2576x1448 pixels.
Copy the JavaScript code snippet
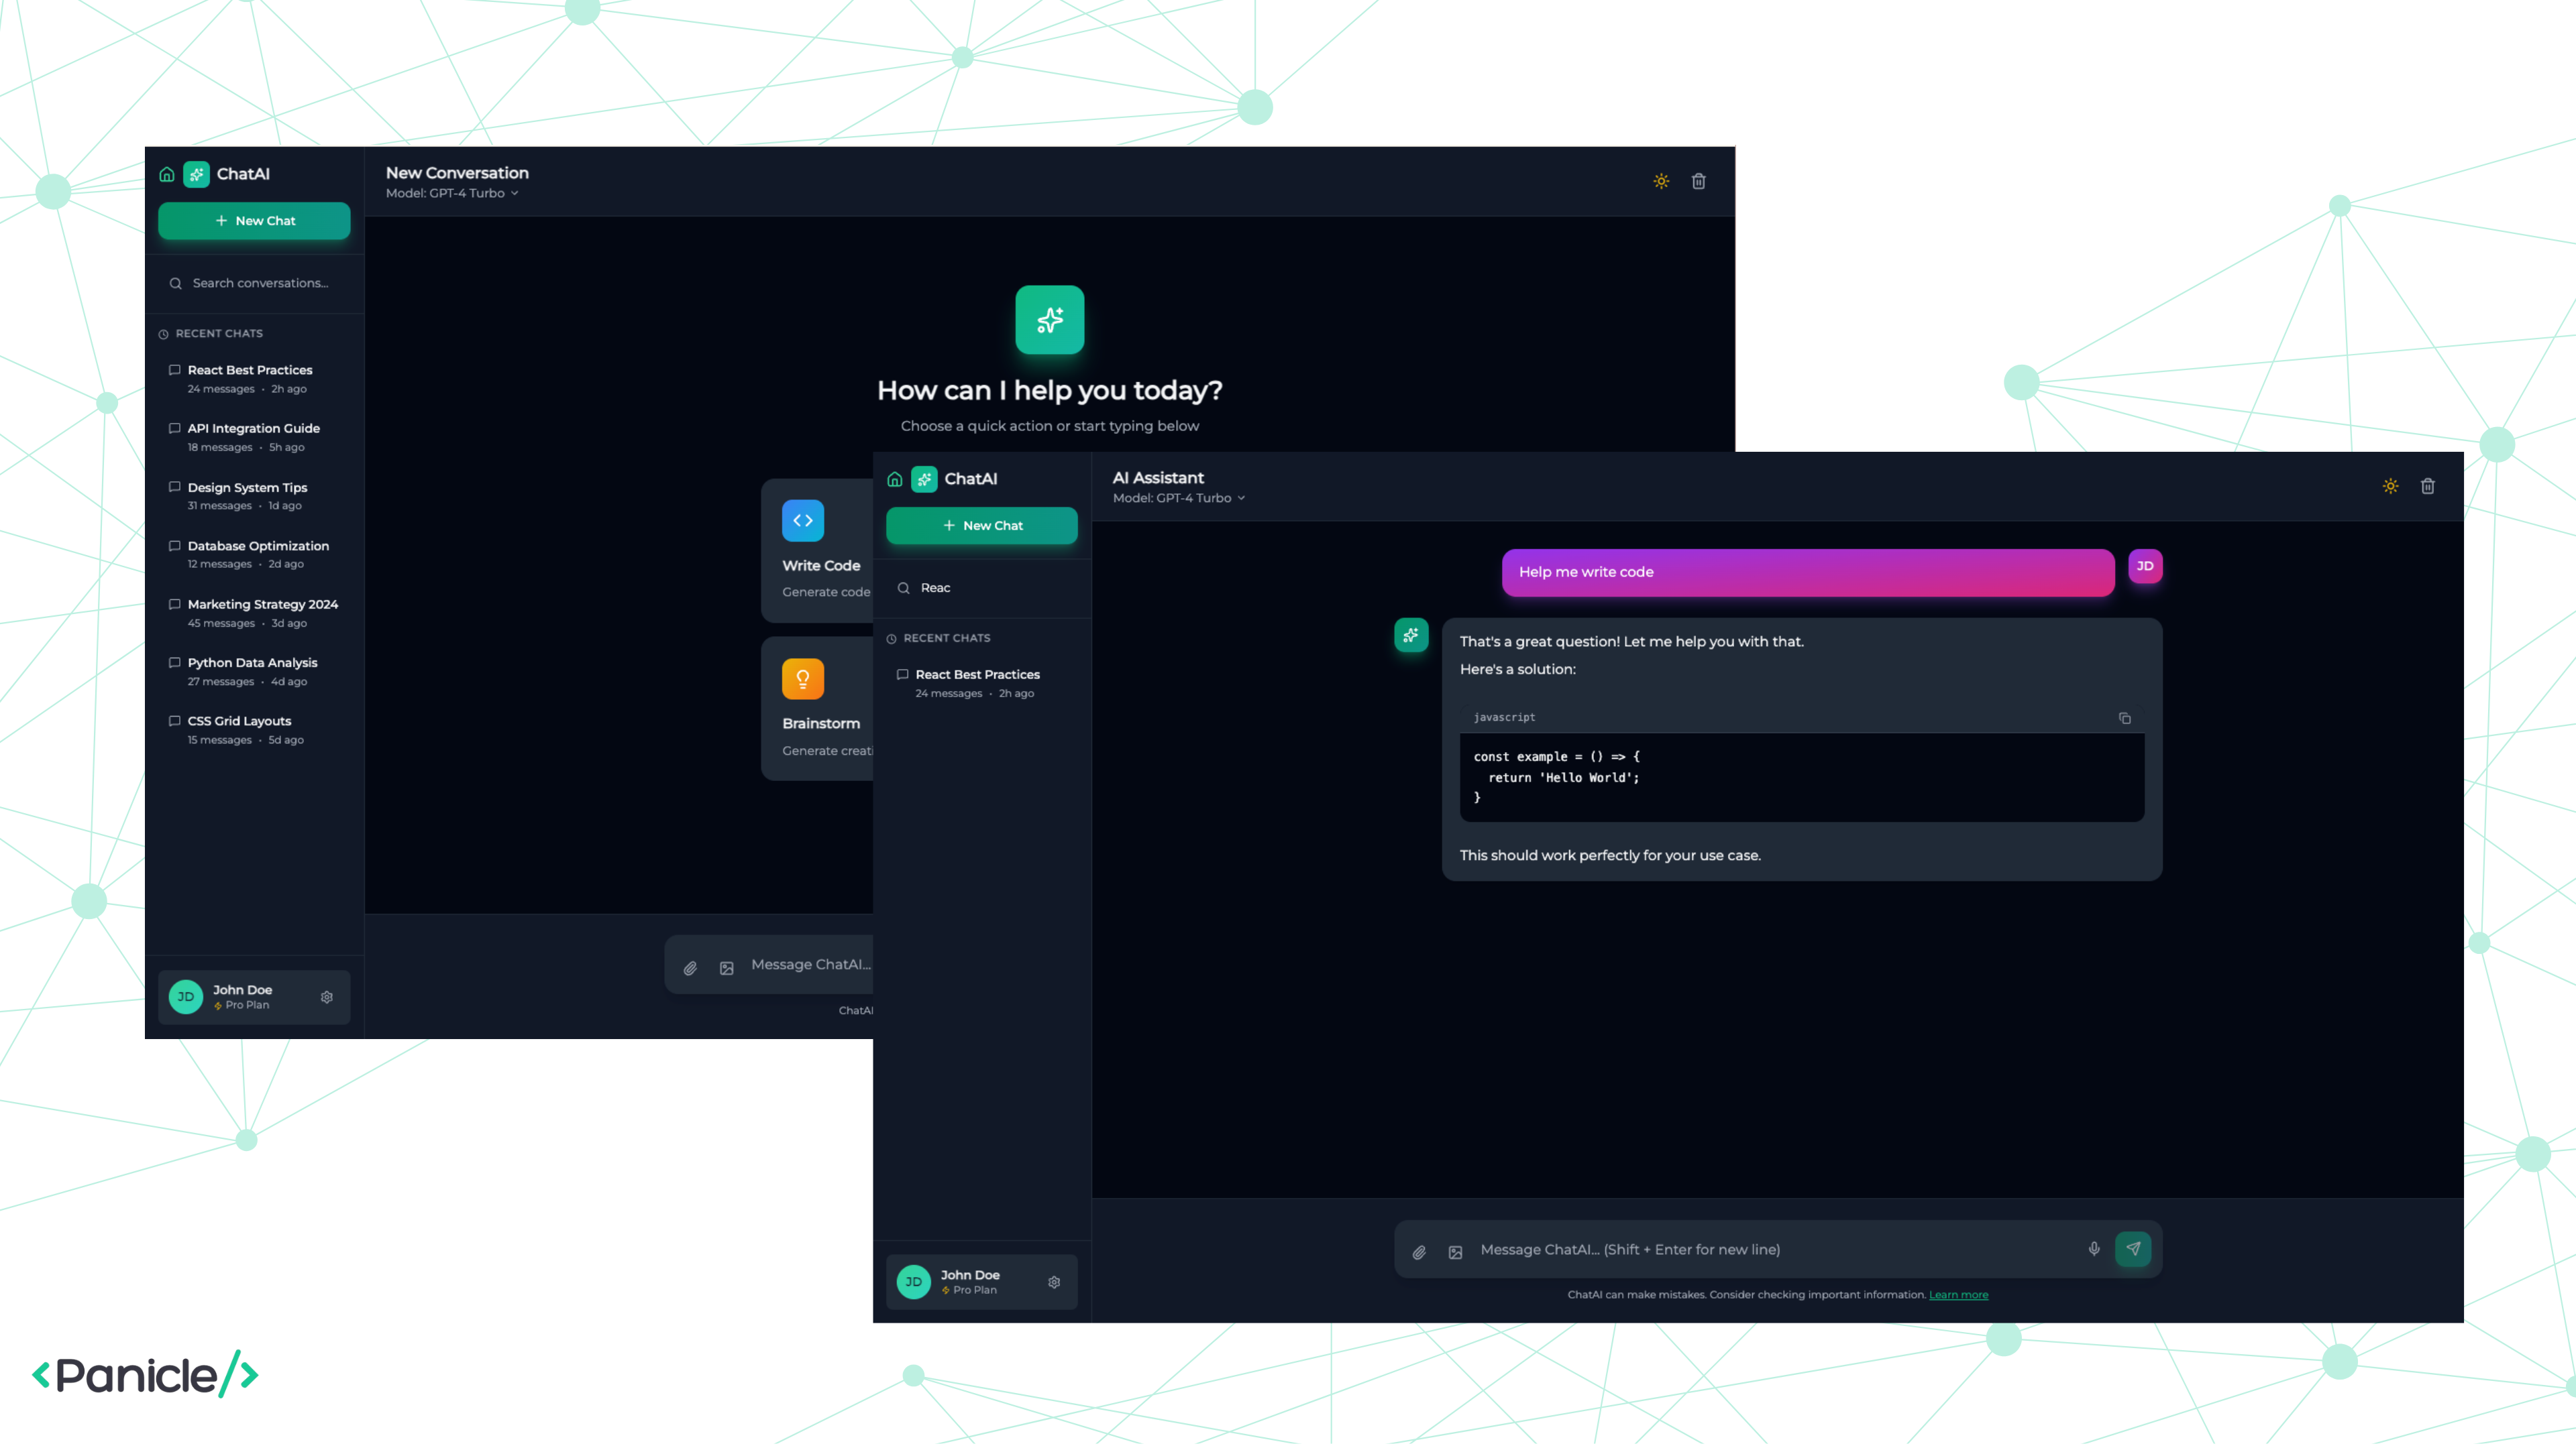tap(2124, 719)
